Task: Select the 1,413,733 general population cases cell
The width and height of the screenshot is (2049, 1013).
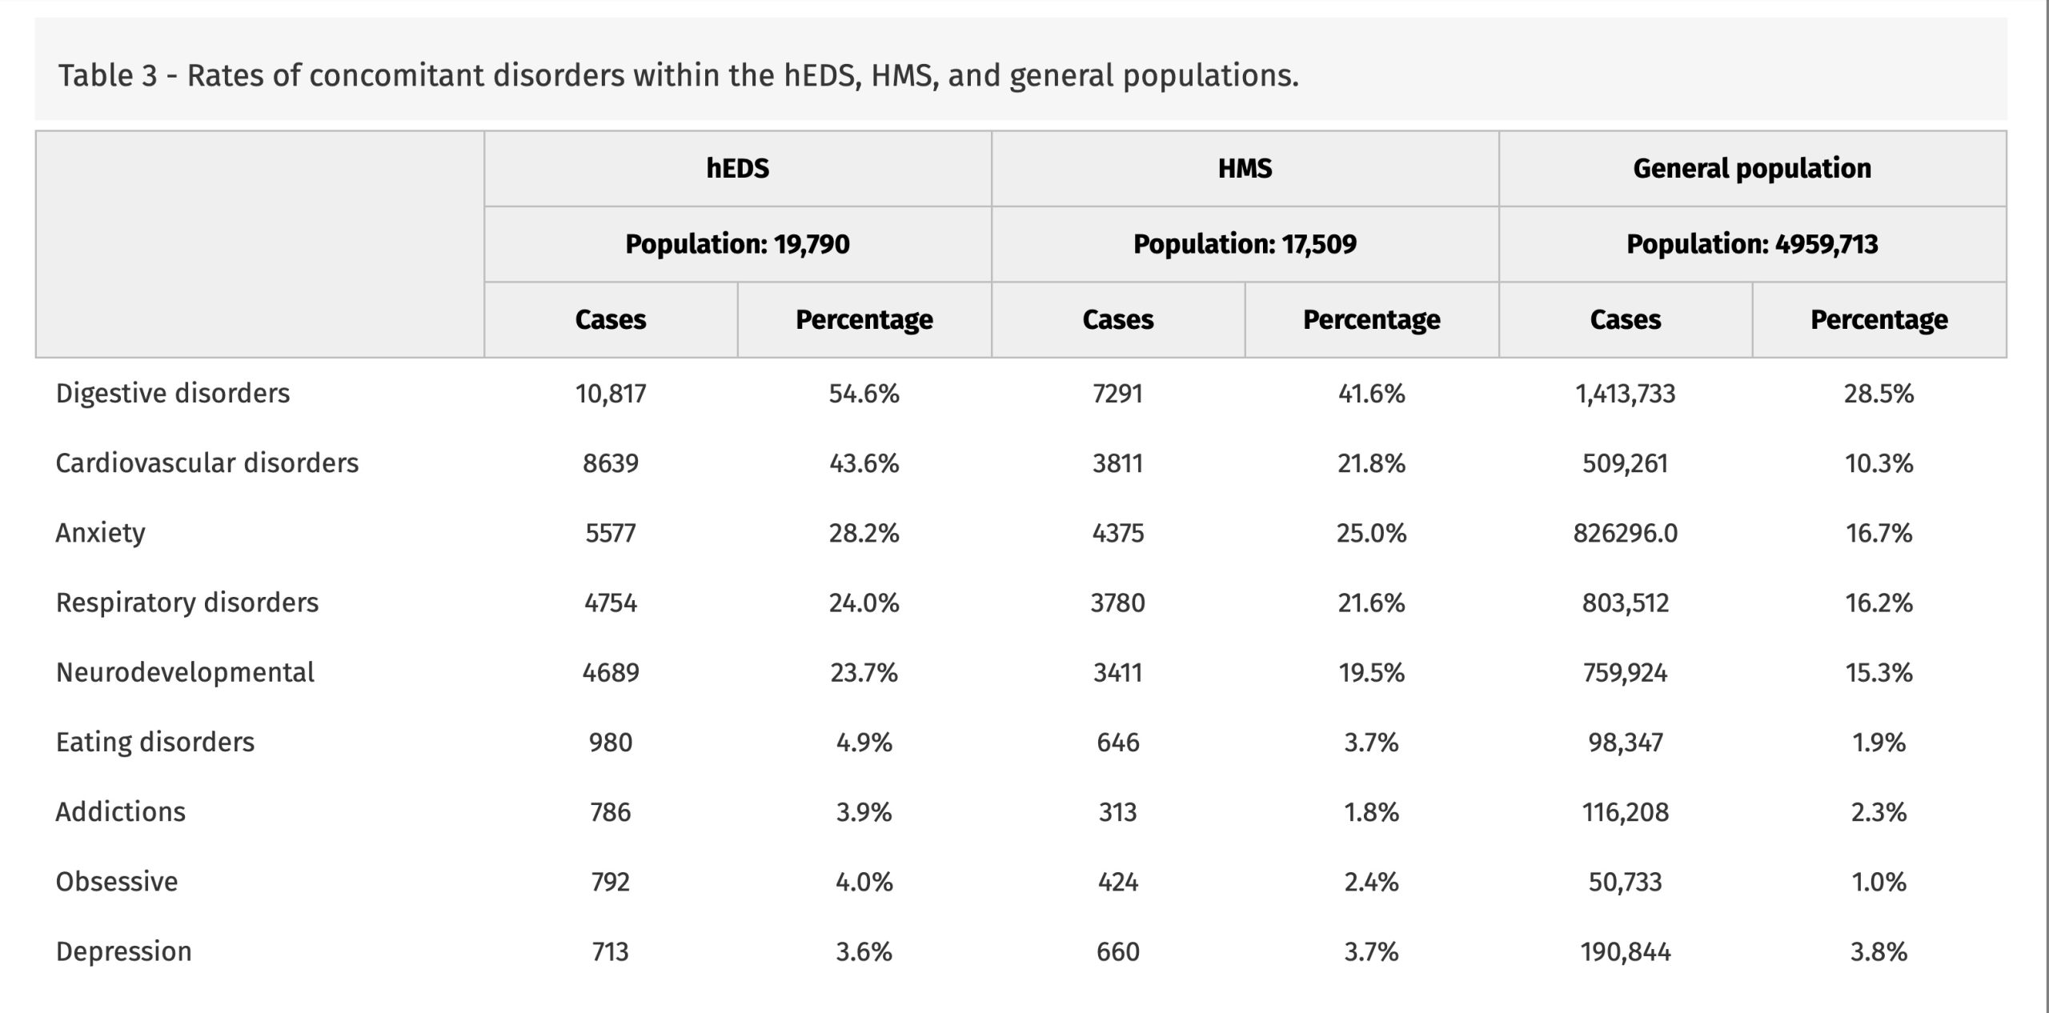Action: click(1625, 394)
